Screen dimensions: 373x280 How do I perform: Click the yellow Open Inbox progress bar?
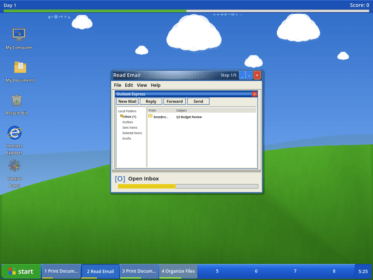point(146,186)
